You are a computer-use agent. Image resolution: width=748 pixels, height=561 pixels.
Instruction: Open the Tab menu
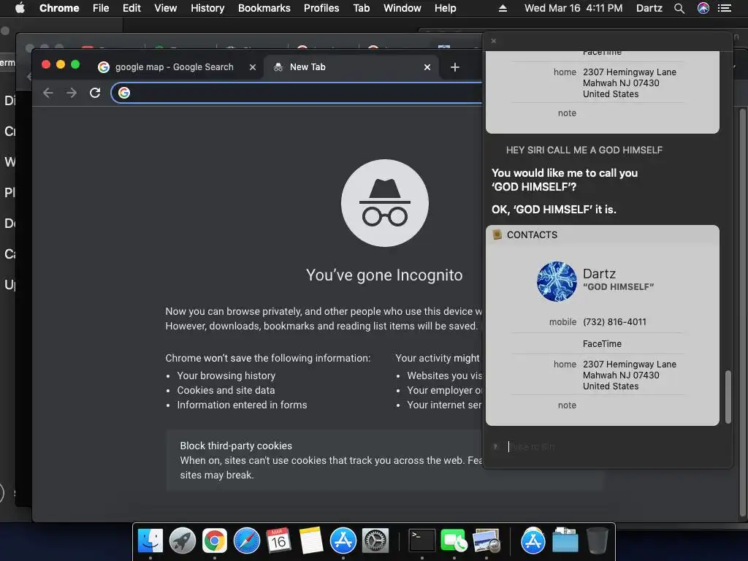click(x=361, y=8)
